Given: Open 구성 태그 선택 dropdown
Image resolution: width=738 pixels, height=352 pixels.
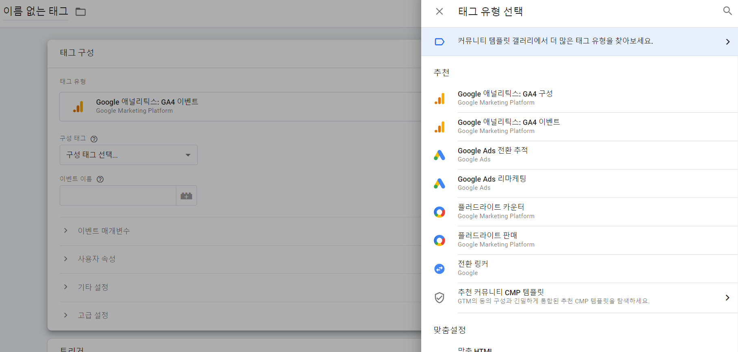Looking at the screenshot, I should click(129, 155).
